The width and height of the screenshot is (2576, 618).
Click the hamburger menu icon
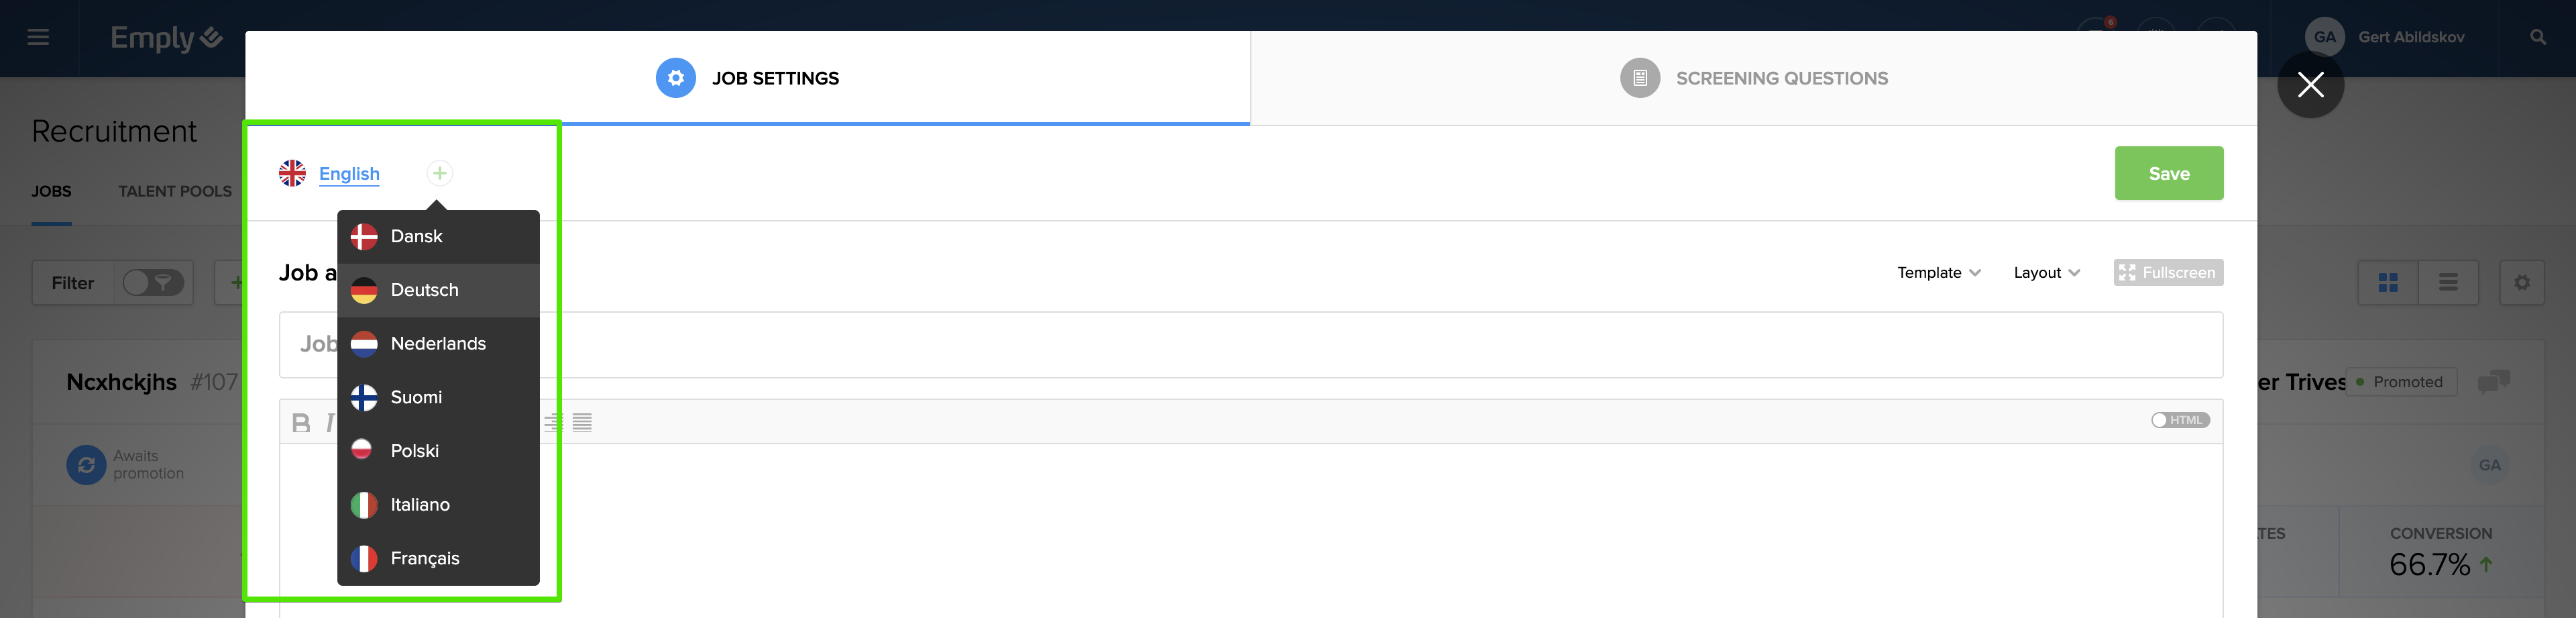(38, 37)
